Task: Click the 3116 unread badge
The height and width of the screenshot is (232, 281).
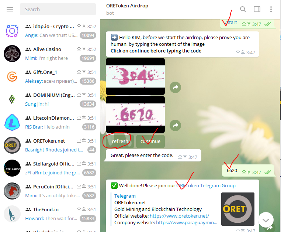Action: 89,127
